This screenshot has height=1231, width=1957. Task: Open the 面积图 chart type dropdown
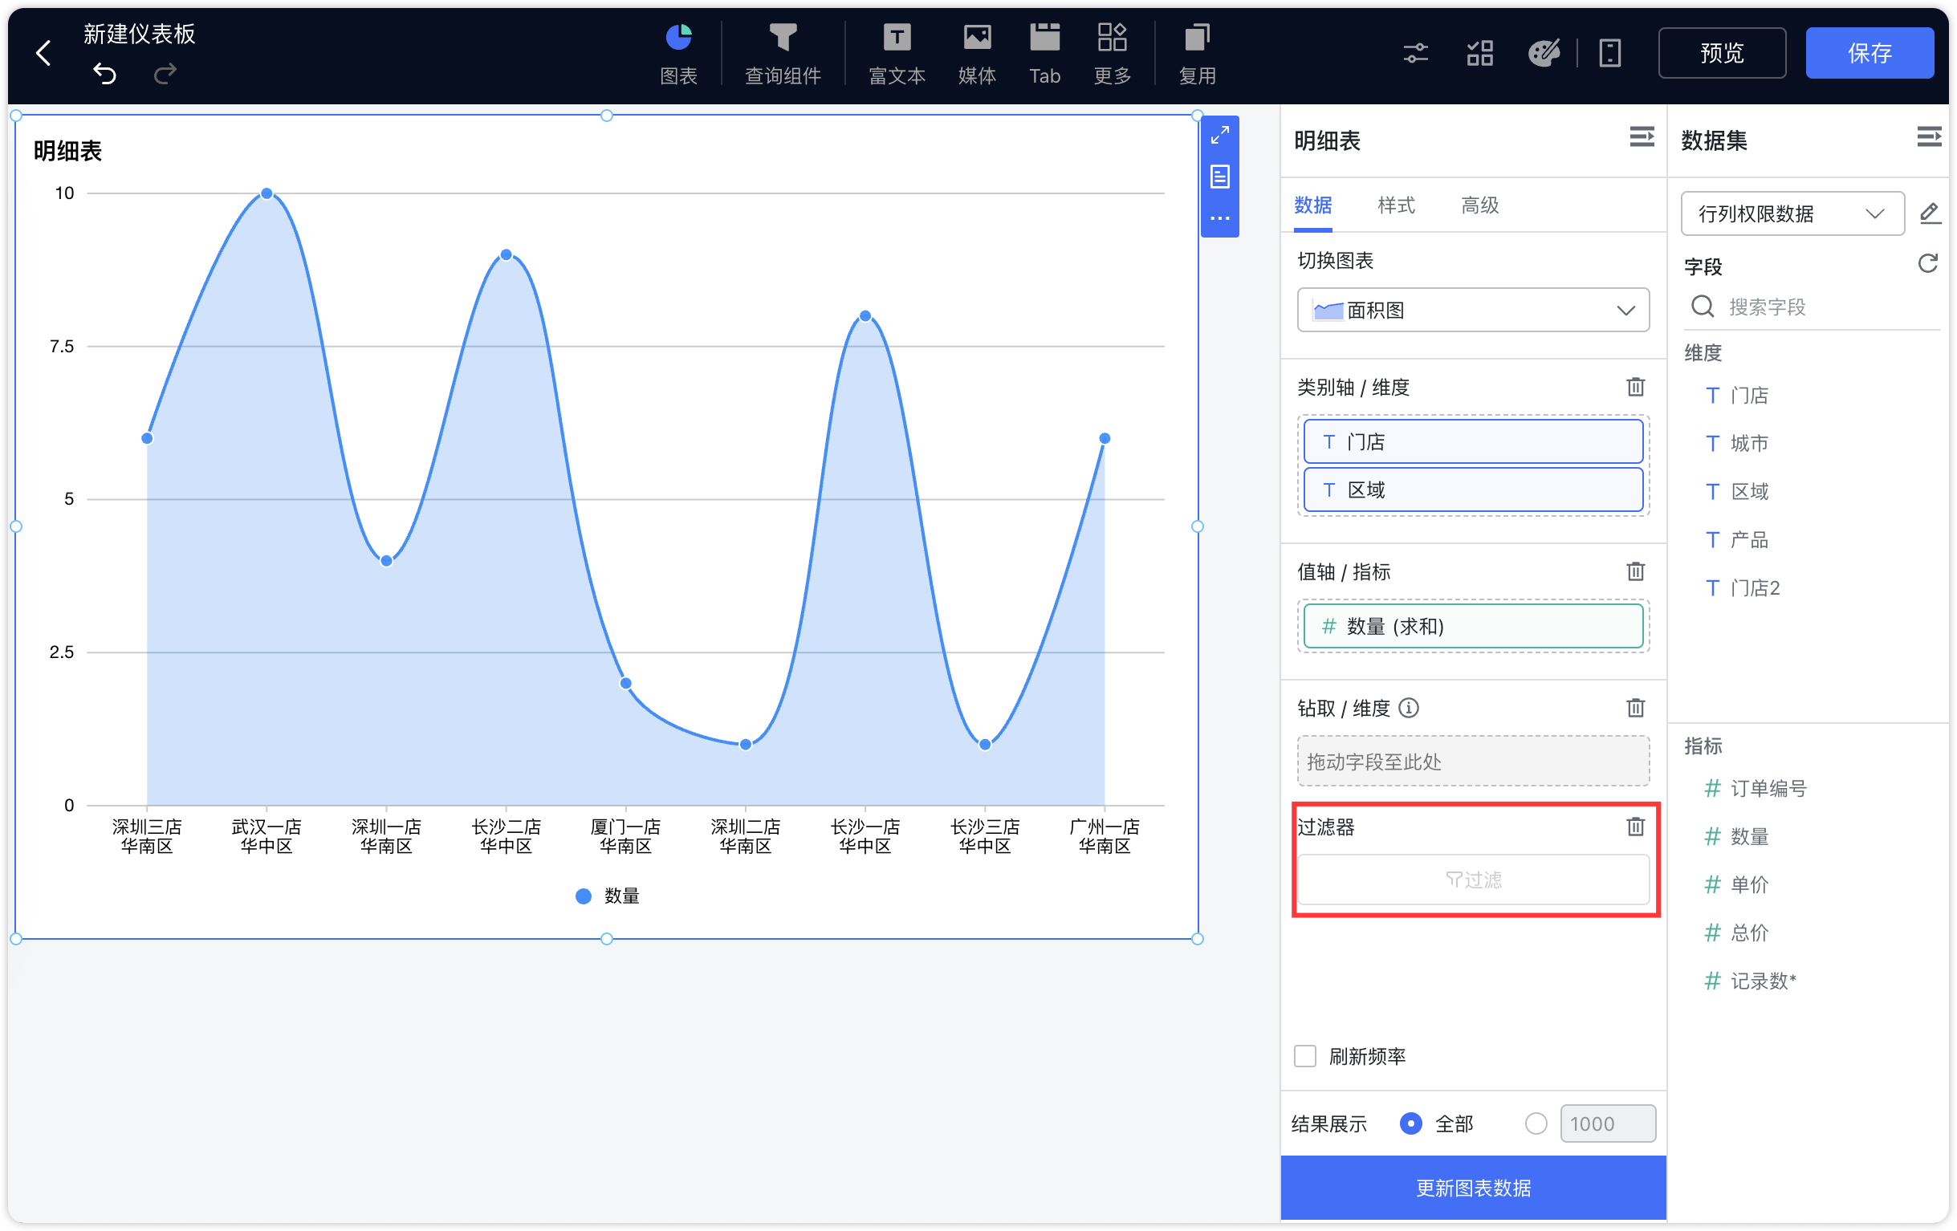1473,310
